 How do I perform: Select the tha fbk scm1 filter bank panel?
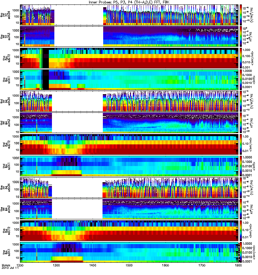tap(129, 80)
